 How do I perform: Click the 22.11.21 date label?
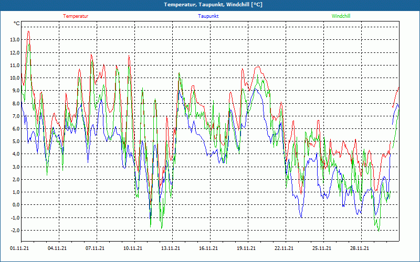(284, 248)
